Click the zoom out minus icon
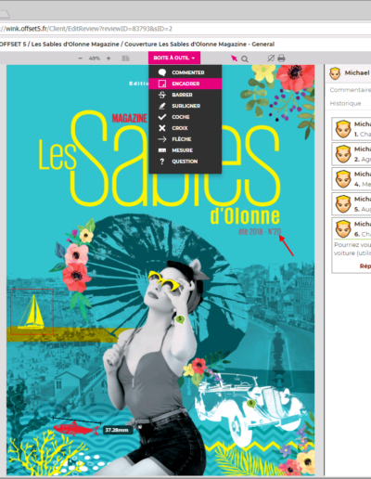 pyautogui.click(x=81, y=58)
